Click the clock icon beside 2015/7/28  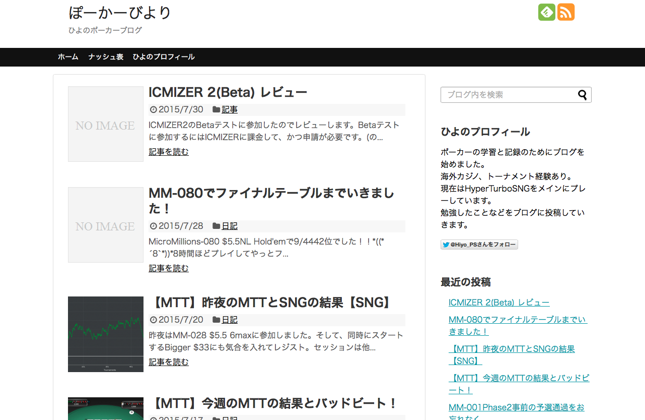click(x=153, y=226)
